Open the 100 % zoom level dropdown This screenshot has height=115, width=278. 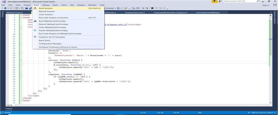pyautogui.click(x=15, y=105)
